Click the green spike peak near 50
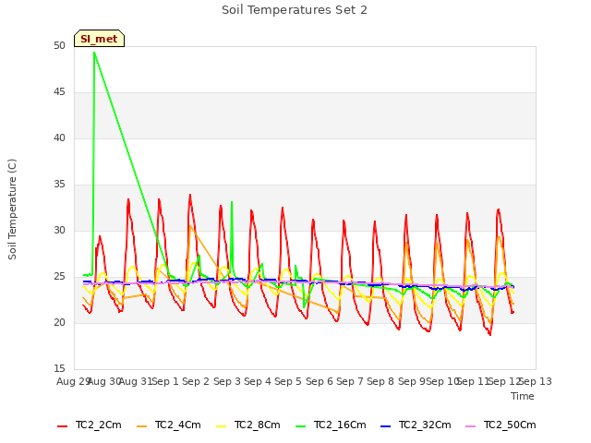Viewport: 591px width, 443px height. point(94,53)
